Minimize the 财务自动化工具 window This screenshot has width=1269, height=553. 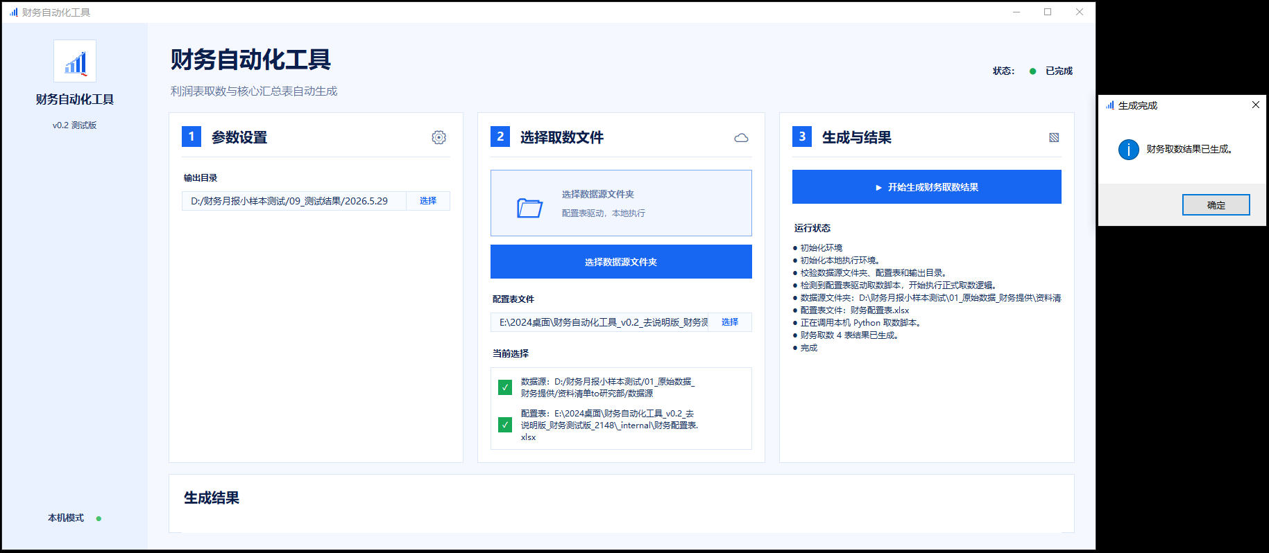(x=1016, y=12)
